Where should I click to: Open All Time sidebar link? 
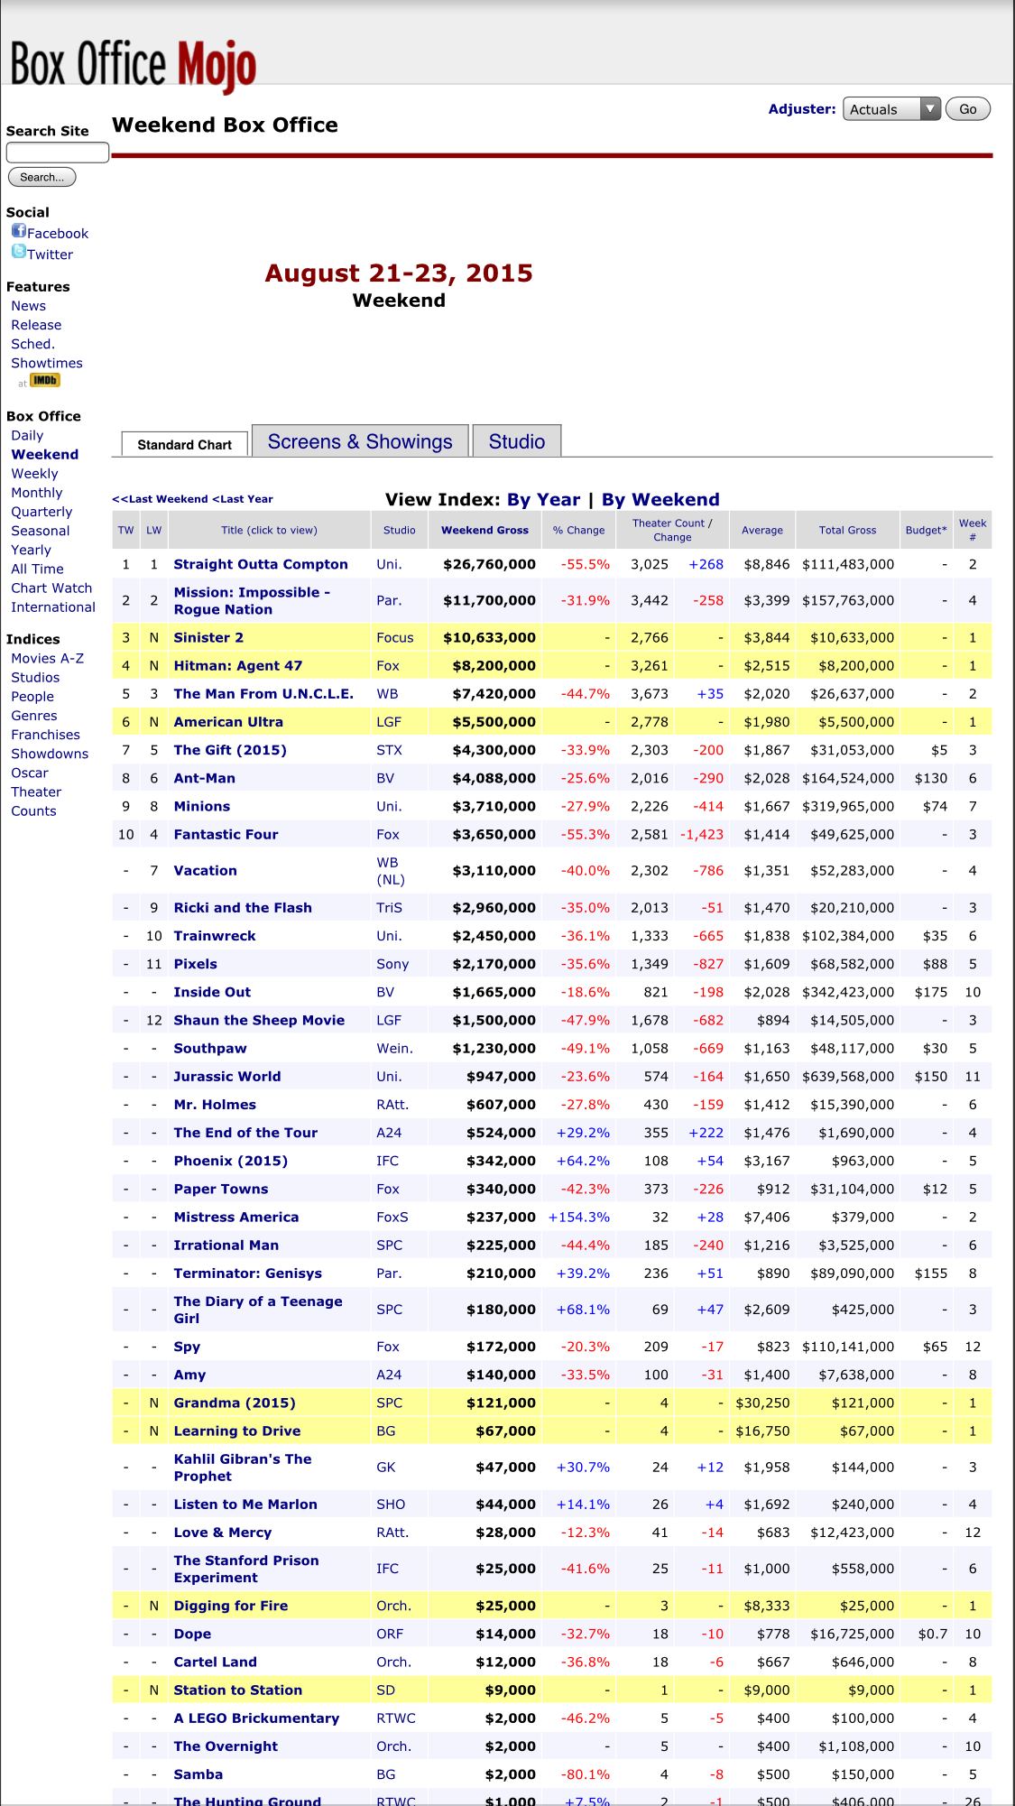point(37,569)
